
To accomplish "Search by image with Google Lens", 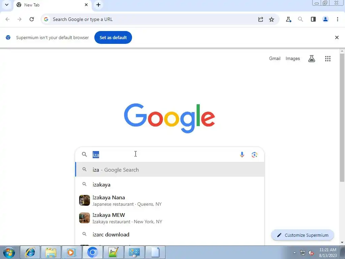I will click(x=254, y=154).
